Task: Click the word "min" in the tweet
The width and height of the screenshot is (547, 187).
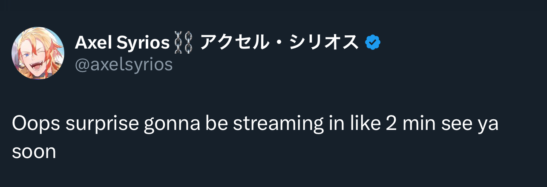Action: (420, 124)
